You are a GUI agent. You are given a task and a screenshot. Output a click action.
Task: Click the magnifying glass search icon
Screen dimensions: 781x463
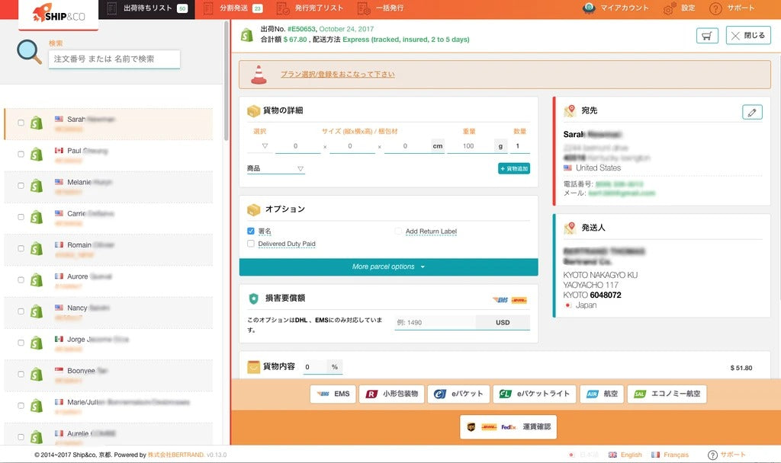pos(30,52)
